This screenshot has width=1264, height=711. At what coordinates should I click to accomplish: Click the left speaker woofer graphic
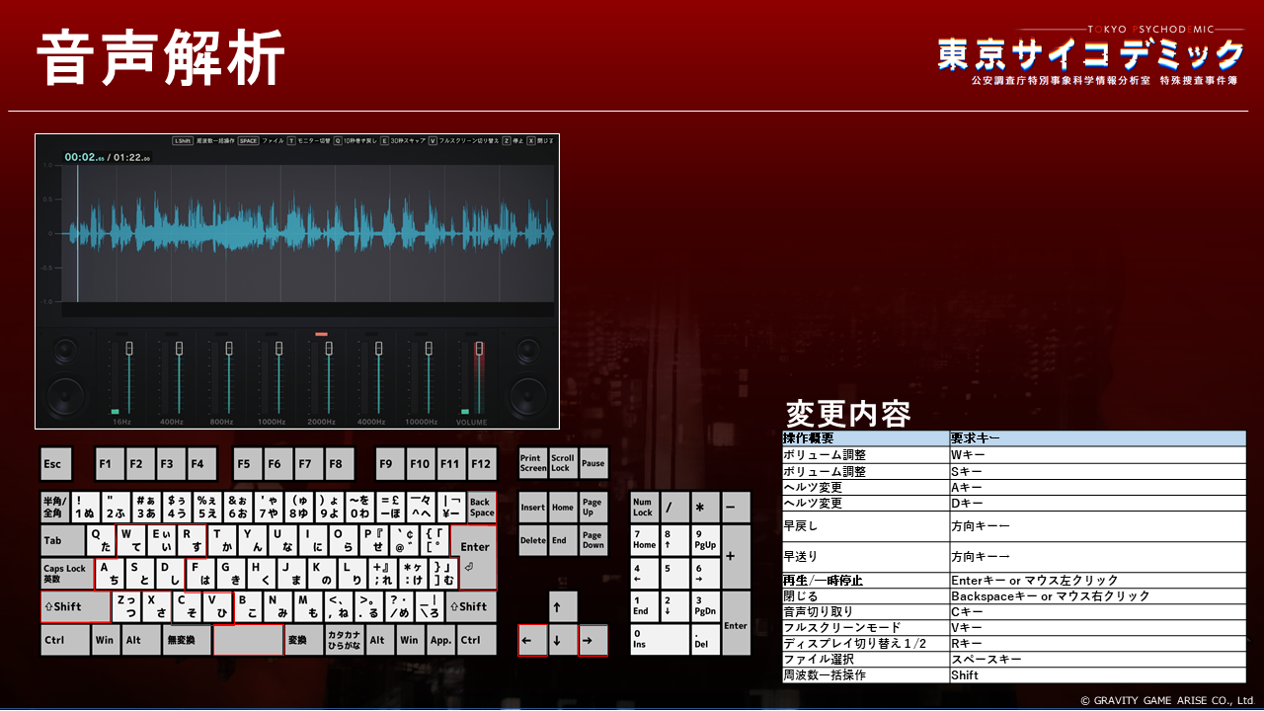tap(66, 395)
